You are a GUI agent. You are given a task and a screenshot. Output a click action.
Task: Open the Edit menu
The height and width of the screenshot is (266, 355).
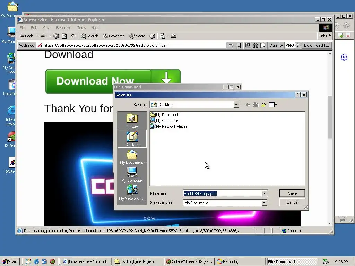coord(34,28)
